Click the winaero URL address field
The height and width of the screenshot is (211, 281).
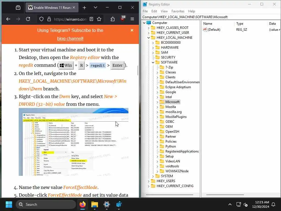point(70,19)
